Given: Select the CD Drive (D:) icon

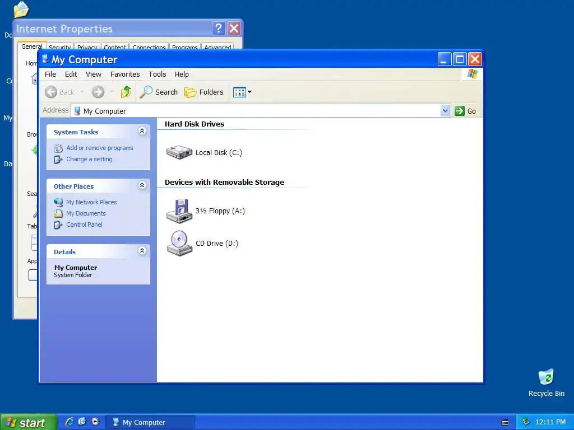Looking at the screenshot, I should 179,243.
